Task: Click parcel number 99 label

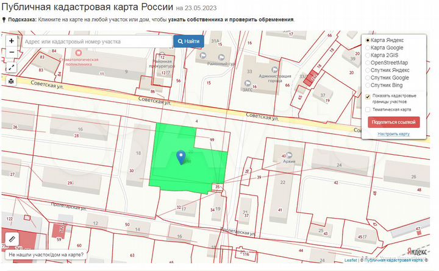Action: [212, 139]
